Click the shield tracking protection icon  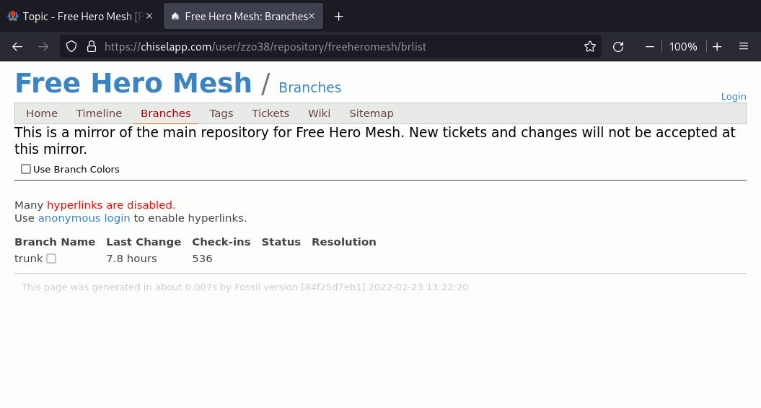[x=71, y=46]
